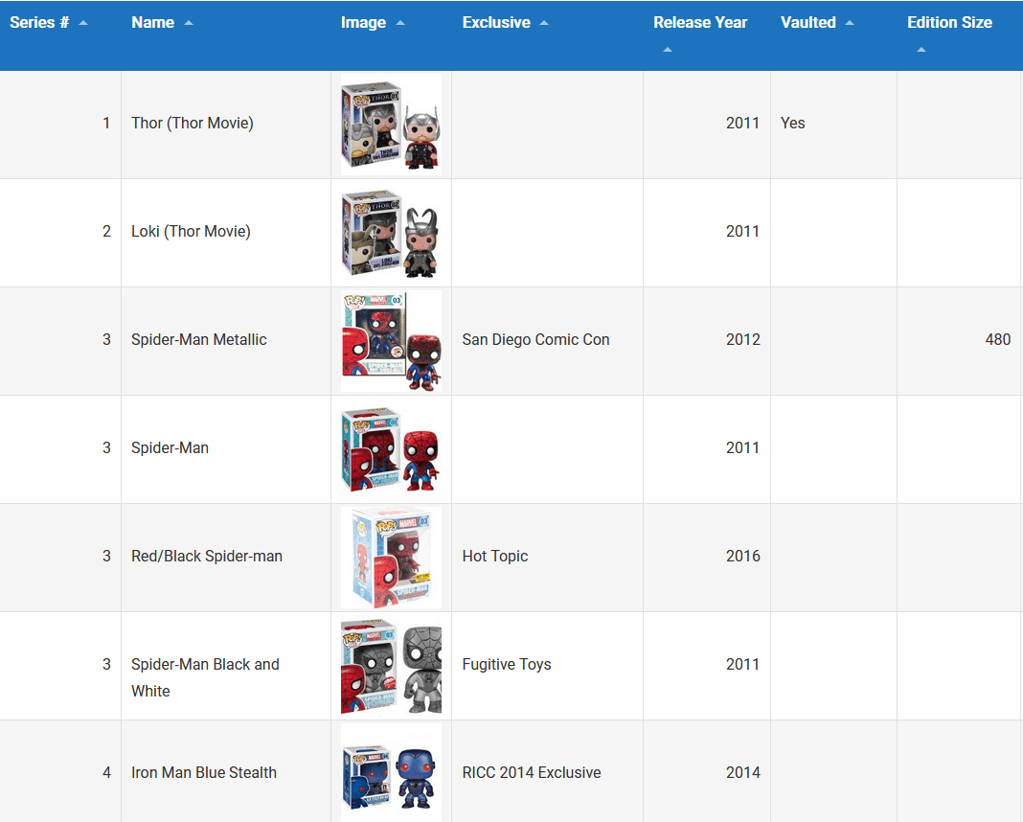Select the name Iron Man Blue Stealth
1023x822 pixels.
tap(204, 773)
